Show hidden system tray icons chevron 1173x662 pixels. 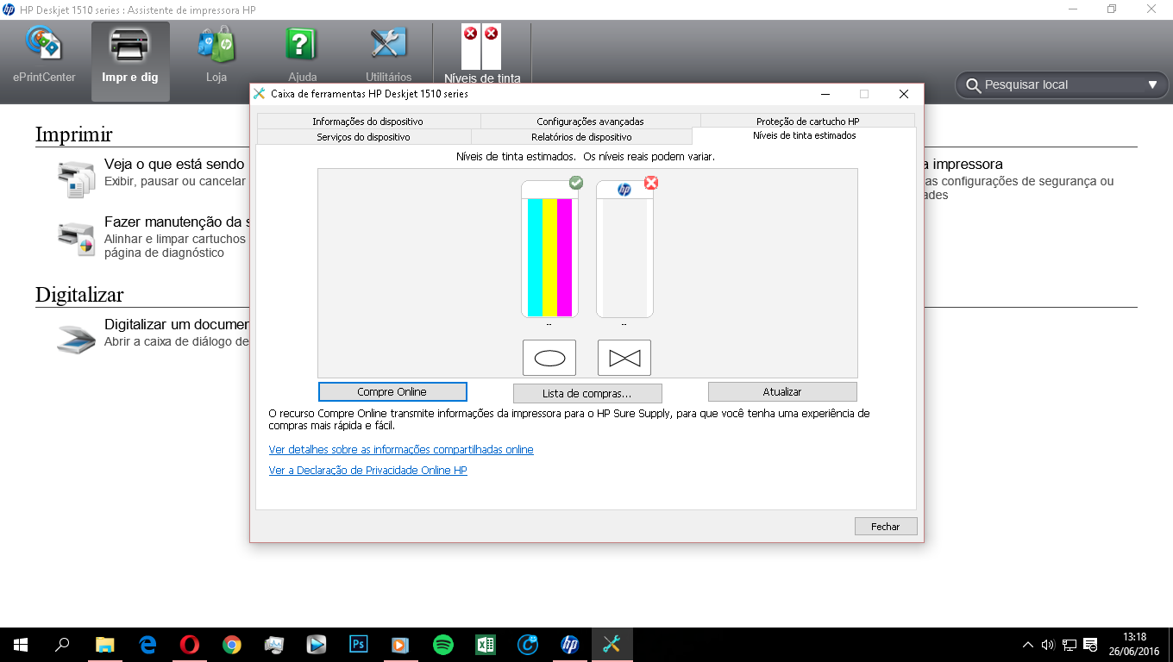(x=1028, y=644)
